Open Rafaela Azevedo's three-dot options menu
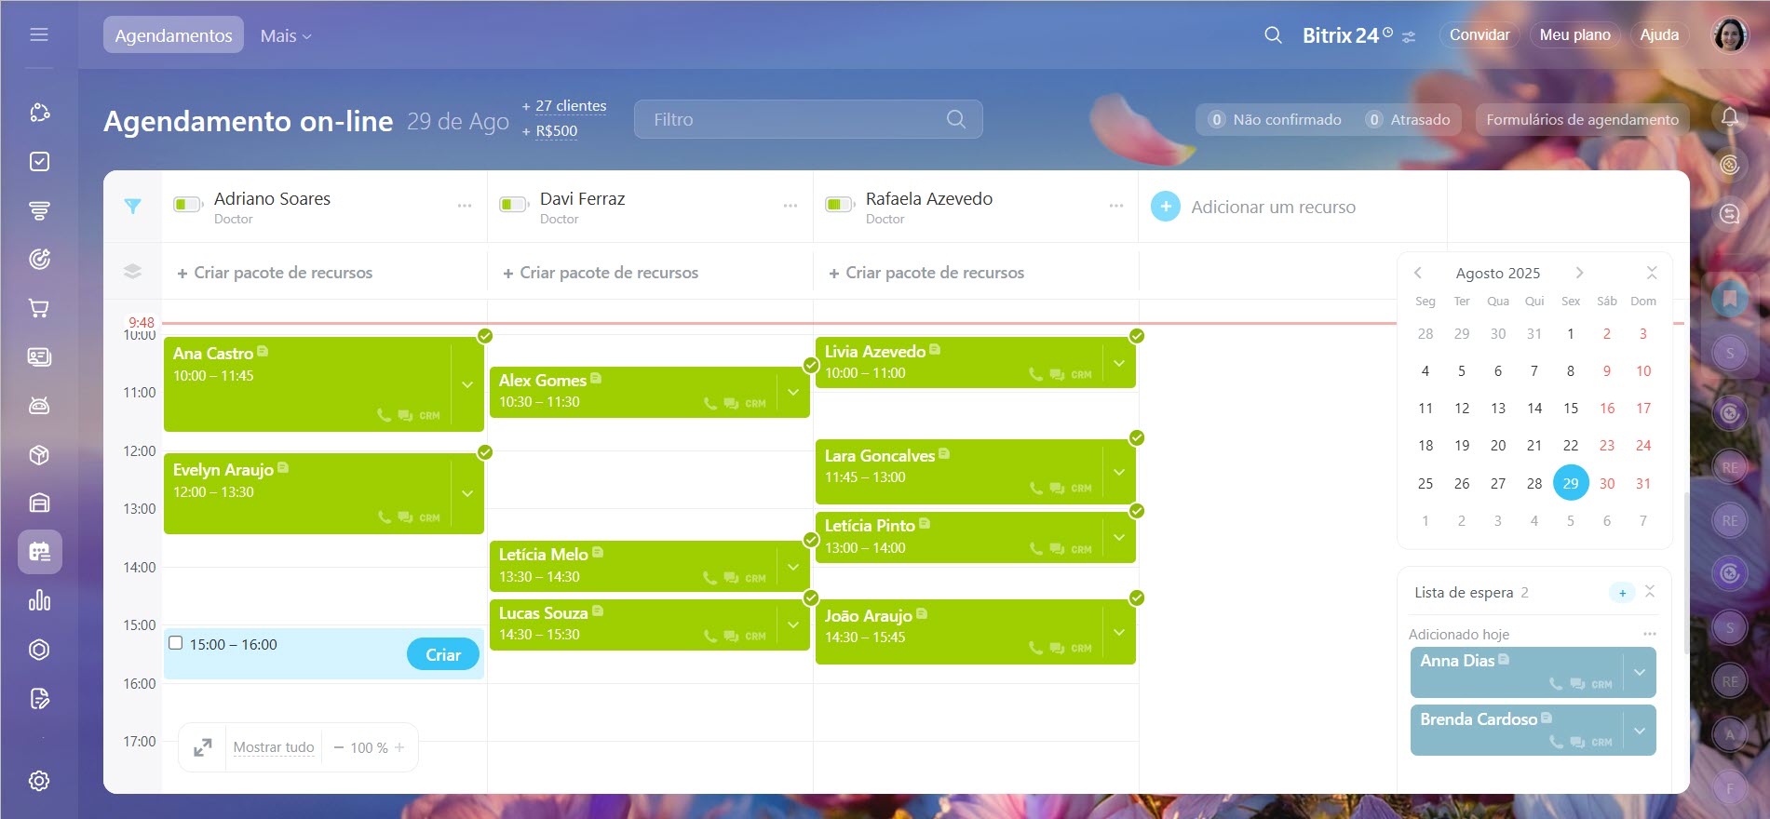 (x=1115, y=206)
